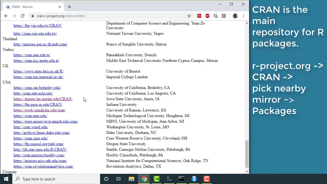
Task: Click the Turkey country heading
Action: (x=8, y=50)
